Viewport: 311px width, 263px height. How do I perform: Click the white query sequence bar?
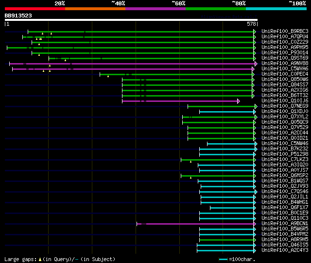[131, 20]
